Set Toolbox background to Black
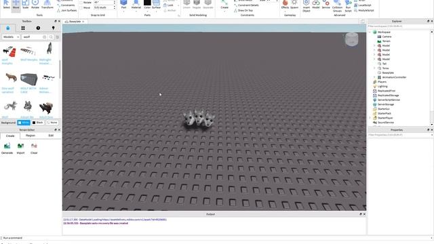 pyautogui.click(x=38, y=123)
